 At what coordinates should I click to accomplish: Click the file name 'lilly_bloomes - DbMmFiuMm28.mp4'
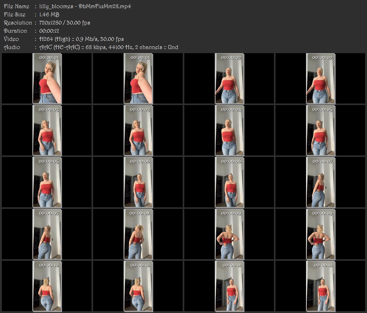(85, 6)
